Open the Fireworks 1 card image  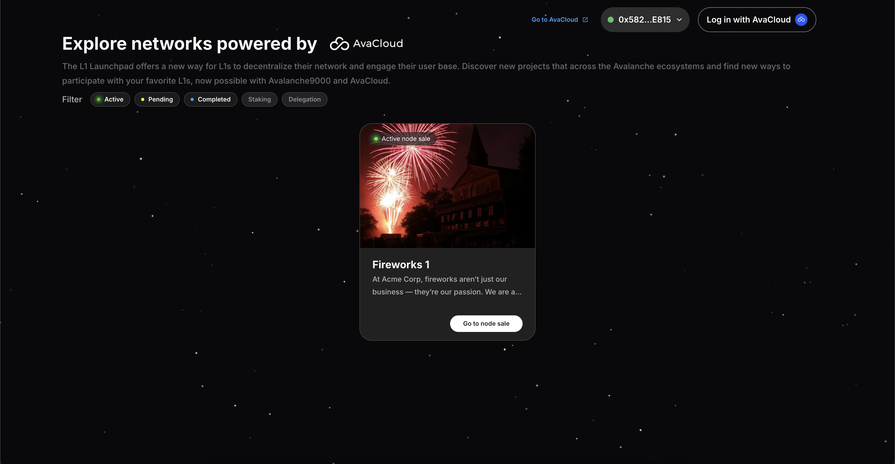(x=447, y=186)
